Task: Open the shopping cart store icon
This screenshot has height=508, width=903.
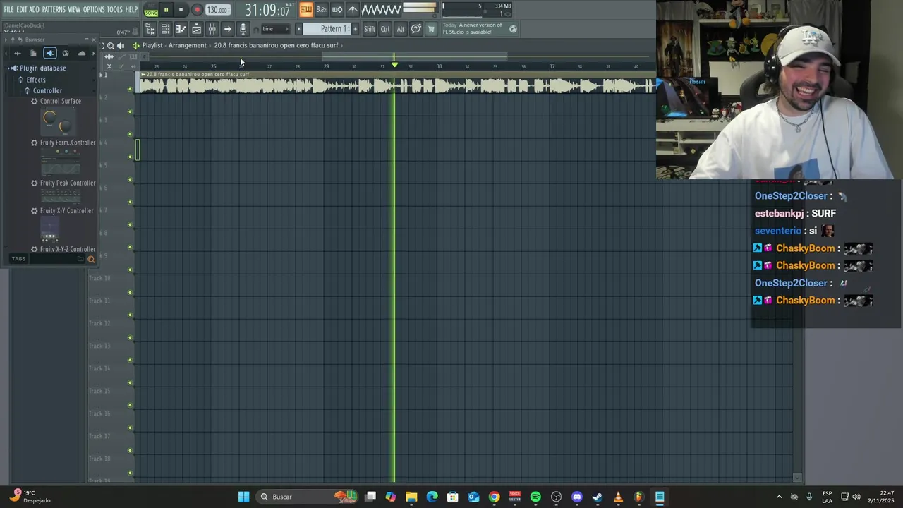Action: click(x=431, y=29)
